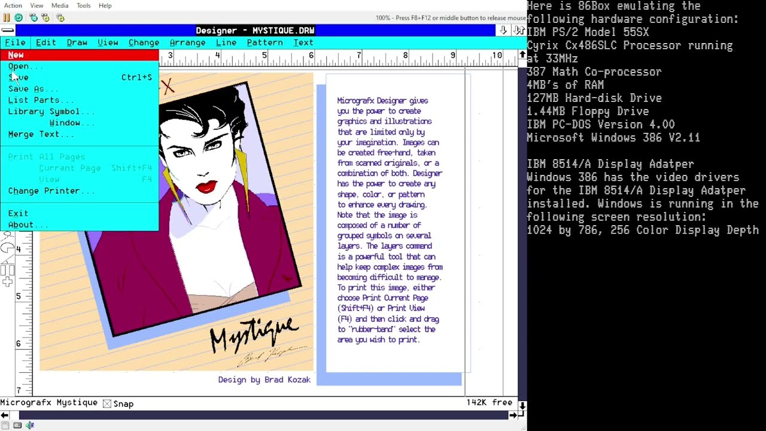This screenshot has height=431, width=766.
Task: Click the Micrografx Designer description paragraph
Action: 390,220
